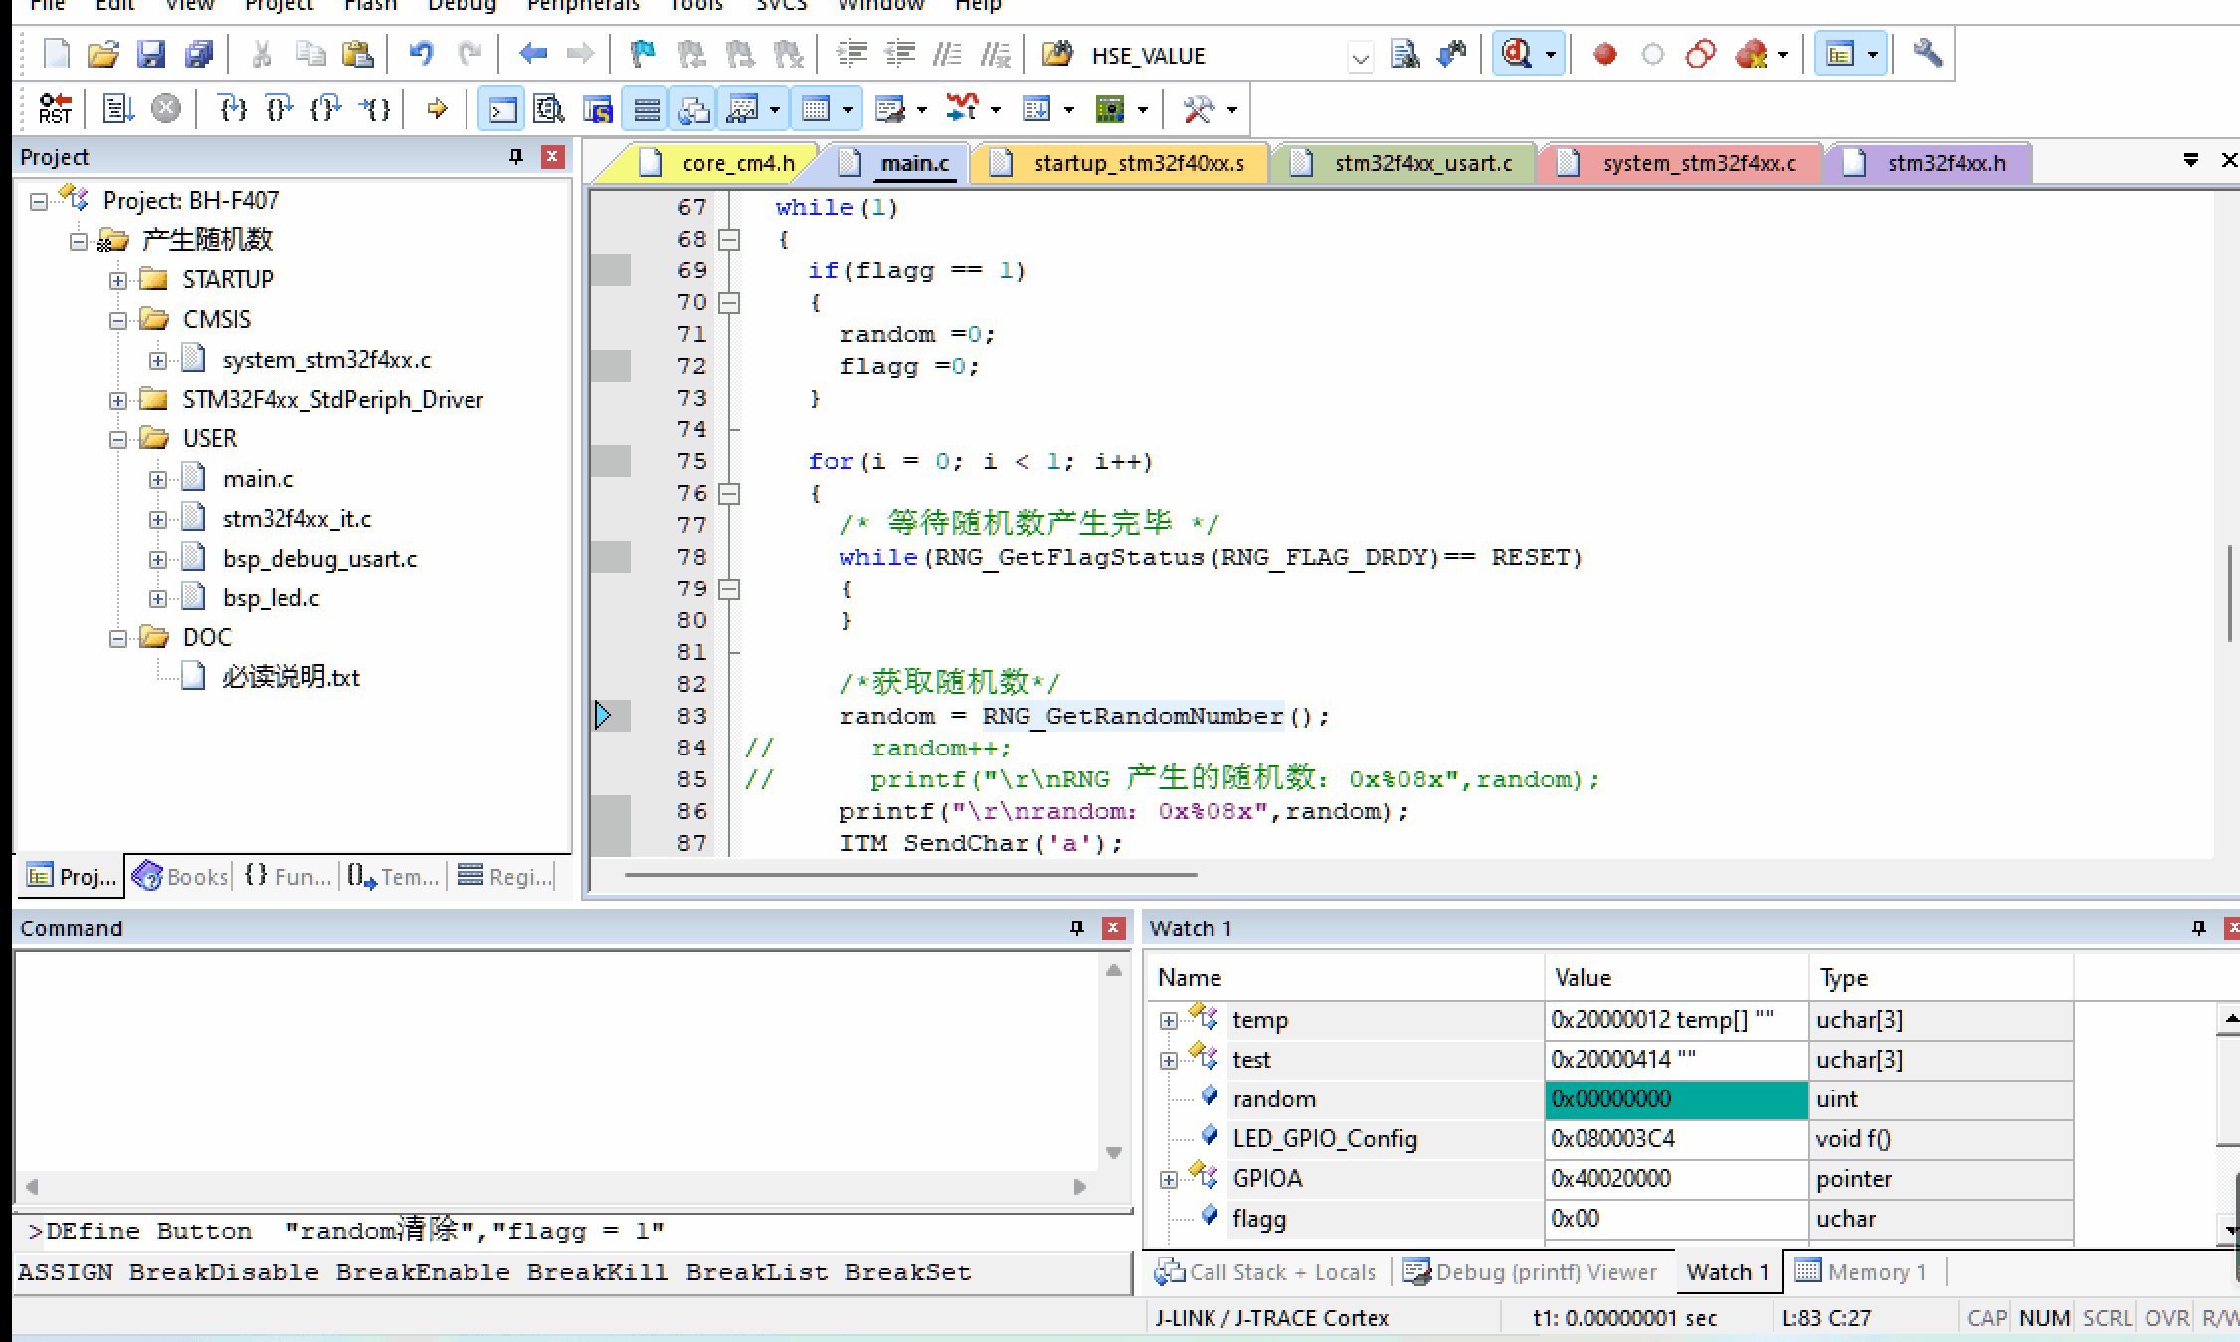Image resolution: width=2240 pixels, height=1342 pixels.
Task: Open the HSE_VALUE find combo dropdown
Action: pos(1360,57)
